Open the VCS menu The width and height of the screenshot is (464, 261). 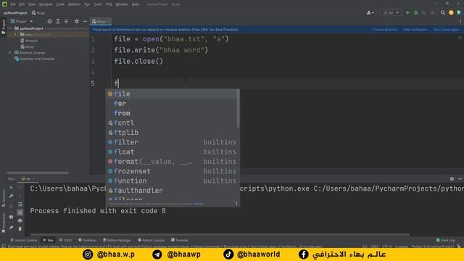click(109, 4)
